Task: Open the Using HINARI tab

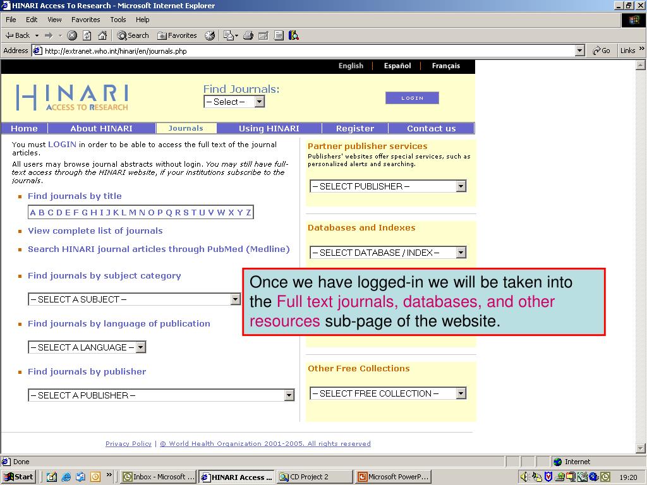Action: click(x=269, y=128)
